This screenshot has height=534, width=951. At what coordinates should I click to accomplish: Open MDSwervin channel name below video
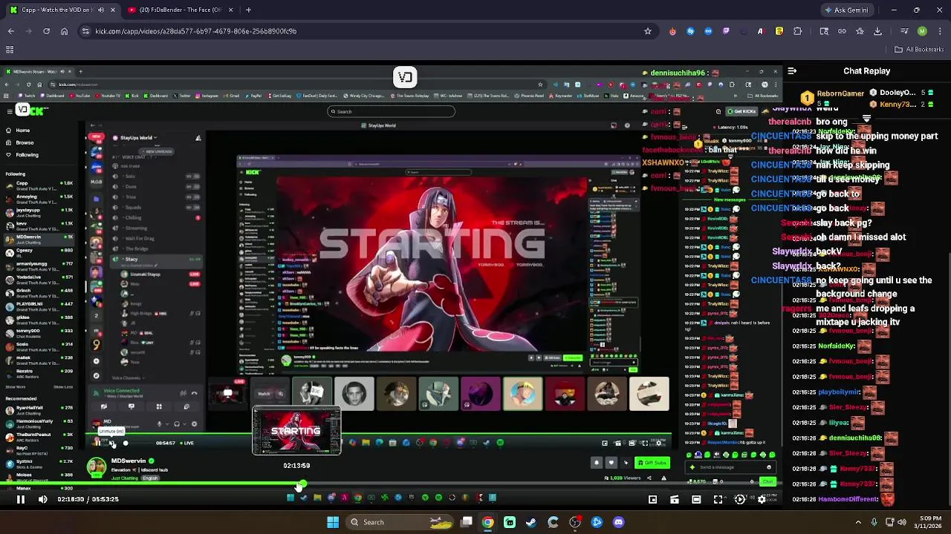pyautogui.click(x=129, y=461)
